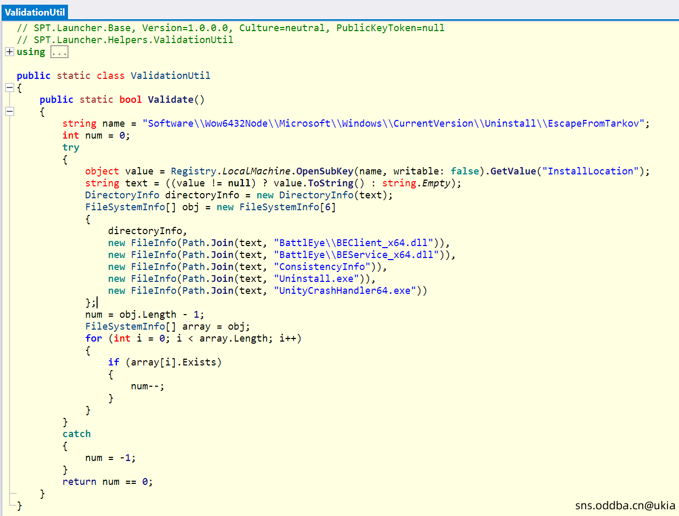679x516 pixels.
Task: Expand the collapsed using directives
Action: click(x=9, y=52)
